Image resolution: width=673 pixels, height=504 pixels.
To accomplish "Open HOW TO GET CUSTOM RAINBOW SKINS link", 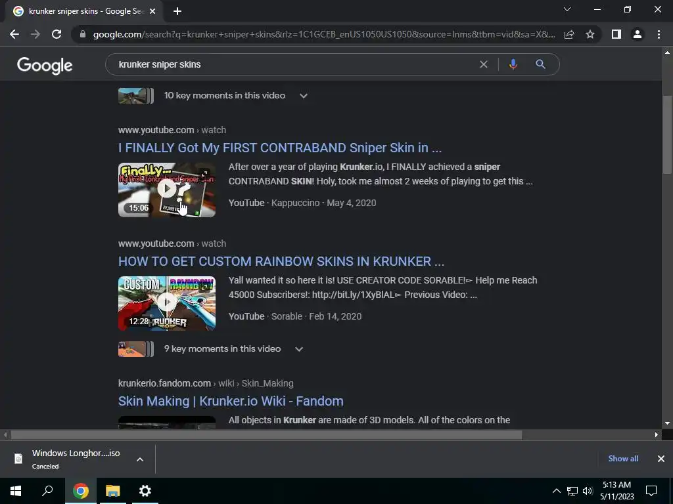I will pyautogui.click(x=281, y=261).
